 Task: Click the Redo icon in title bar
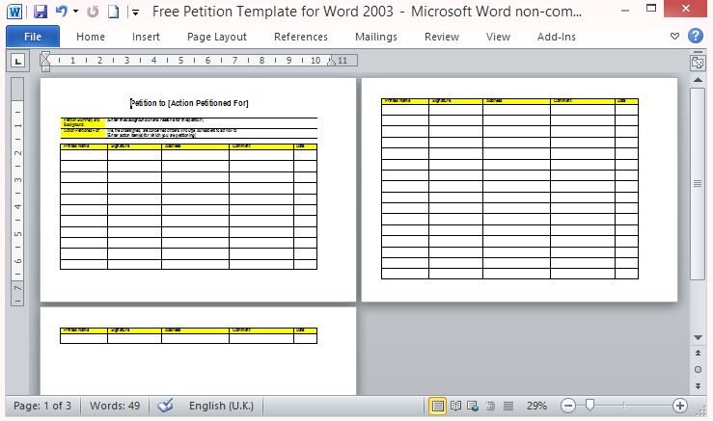[x=93, y=13]
